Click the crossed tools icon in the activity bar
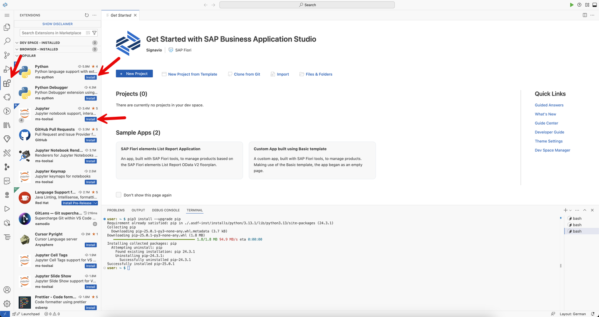 point(7,153)
